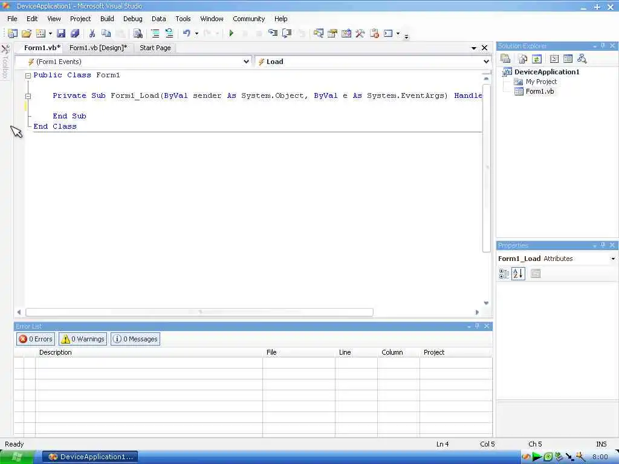
Task: Select My Project in Solution Explorer
Action: [541, 82]
